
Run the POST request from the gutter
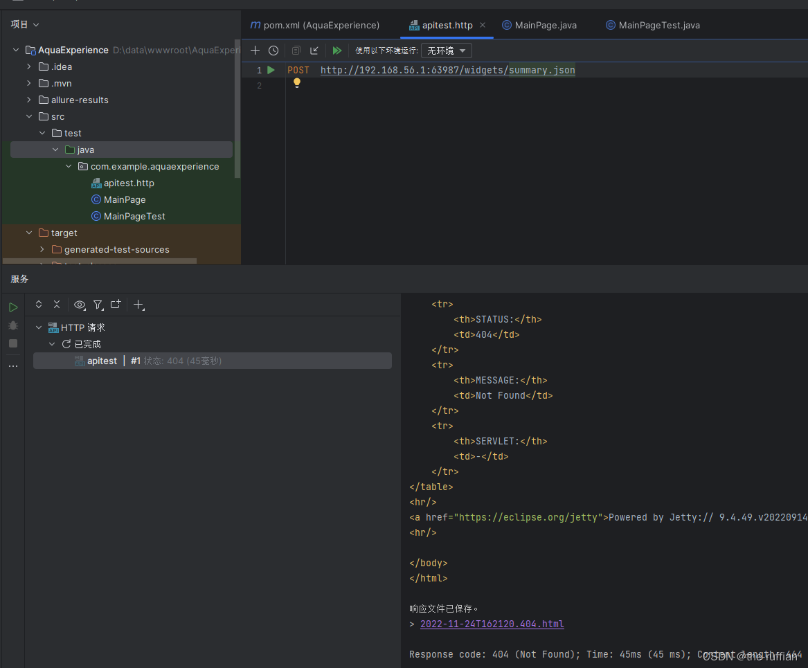[x=271, y=70]
